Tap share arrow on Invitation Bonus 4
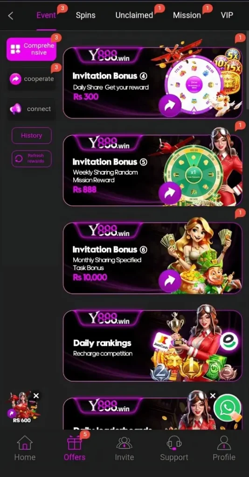249x477 pixels. pyautogui.click(x=170, y=106)
